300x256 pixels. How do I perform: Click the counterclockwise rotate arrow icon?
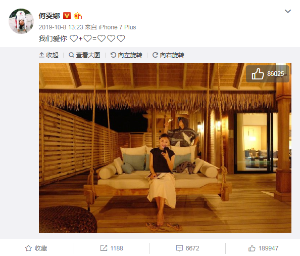point(113,55)
